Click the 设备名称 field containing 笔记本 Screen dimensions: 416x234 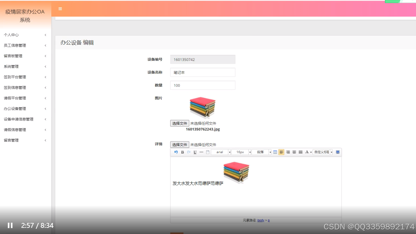point(203,72)
